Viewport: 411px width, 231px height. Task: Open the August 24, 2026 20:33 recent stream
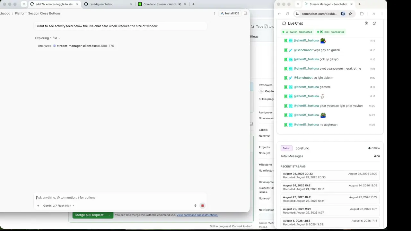[330, 175]
